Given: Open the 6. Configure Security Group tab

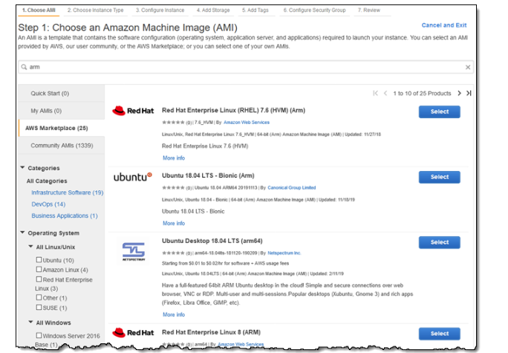Looking at the screenshot, I should point(315,10).
